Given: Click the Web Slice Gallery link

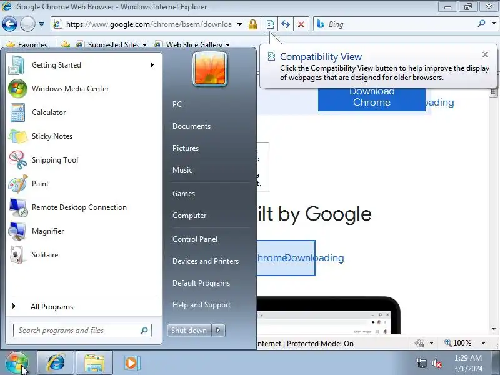Looking at the screenshot, I should coord(194,45).
